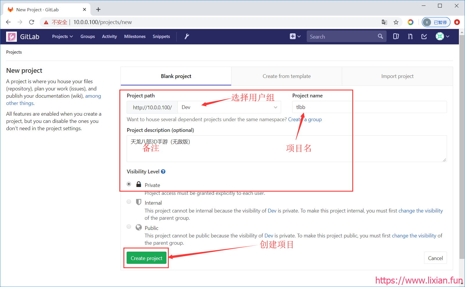Viewport: 465px width, 287px height.
Task: Click the 'New project' heading
Action: coord(24,70)
